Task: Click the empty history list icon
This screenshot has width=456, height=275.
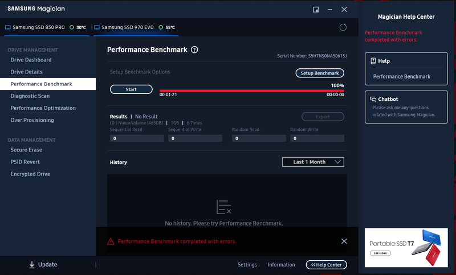Action: tap(223, 207)
